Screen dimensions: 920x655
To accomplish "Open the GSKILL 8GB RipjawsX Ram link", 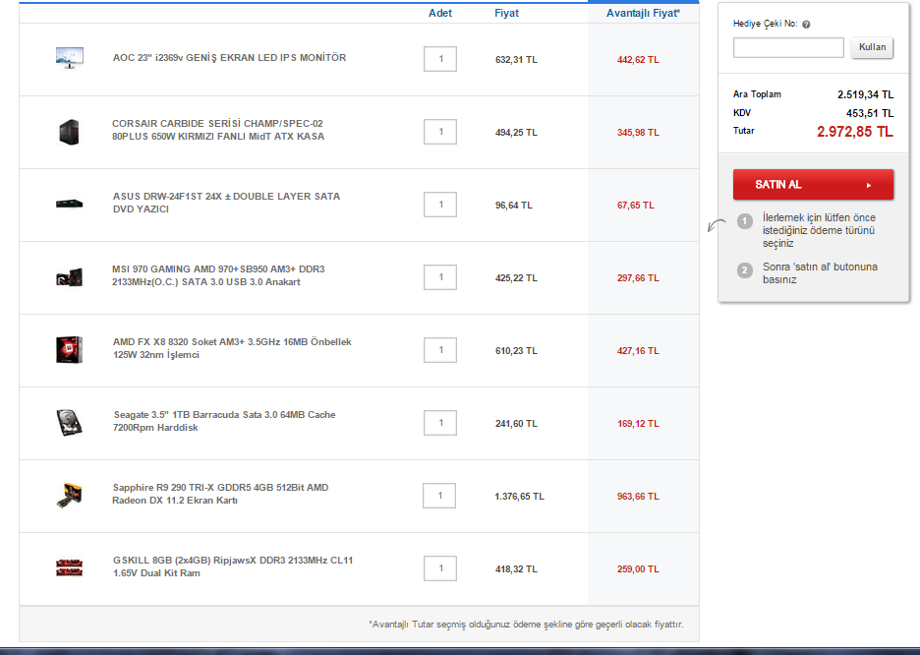I will pyautogui.click(x=233, y=566).
